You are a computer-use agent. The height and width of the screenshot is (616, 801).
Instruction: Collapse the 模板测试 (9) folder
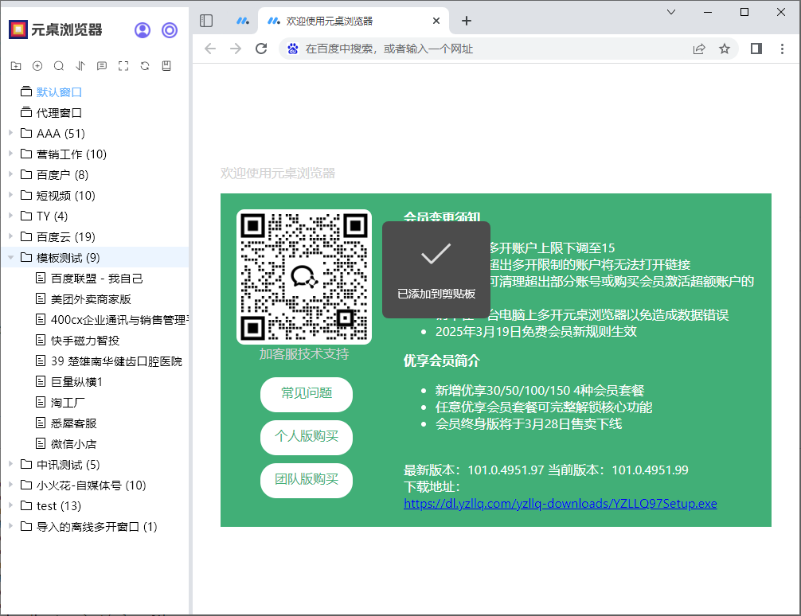(x=10, y=257)
